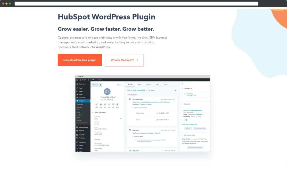
Task: Collapse the Company (1) section
Action: pyautogui.click(x=182, y=89)
